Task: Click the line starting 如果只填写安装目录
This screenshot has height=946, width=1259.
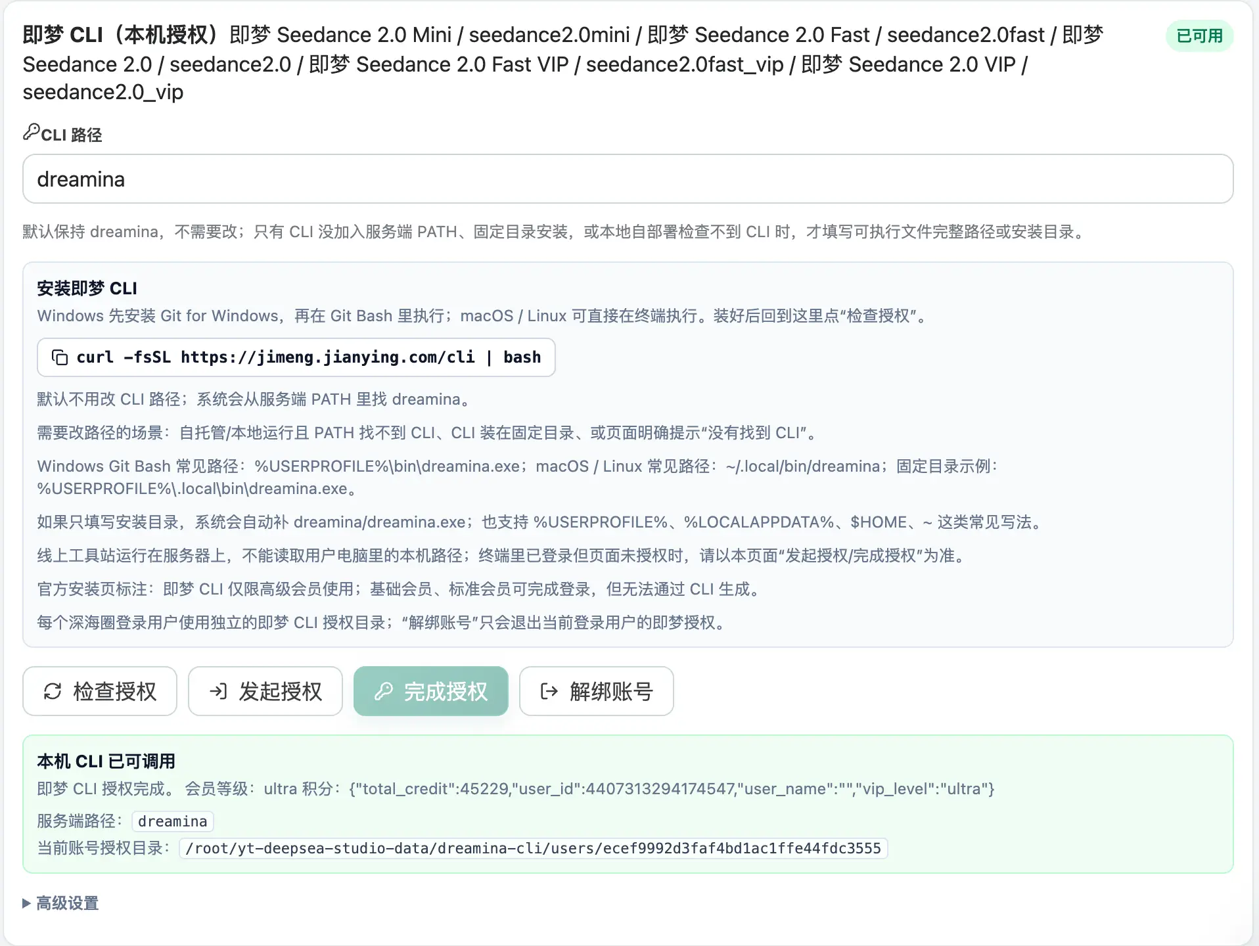Action: point(541,522)
